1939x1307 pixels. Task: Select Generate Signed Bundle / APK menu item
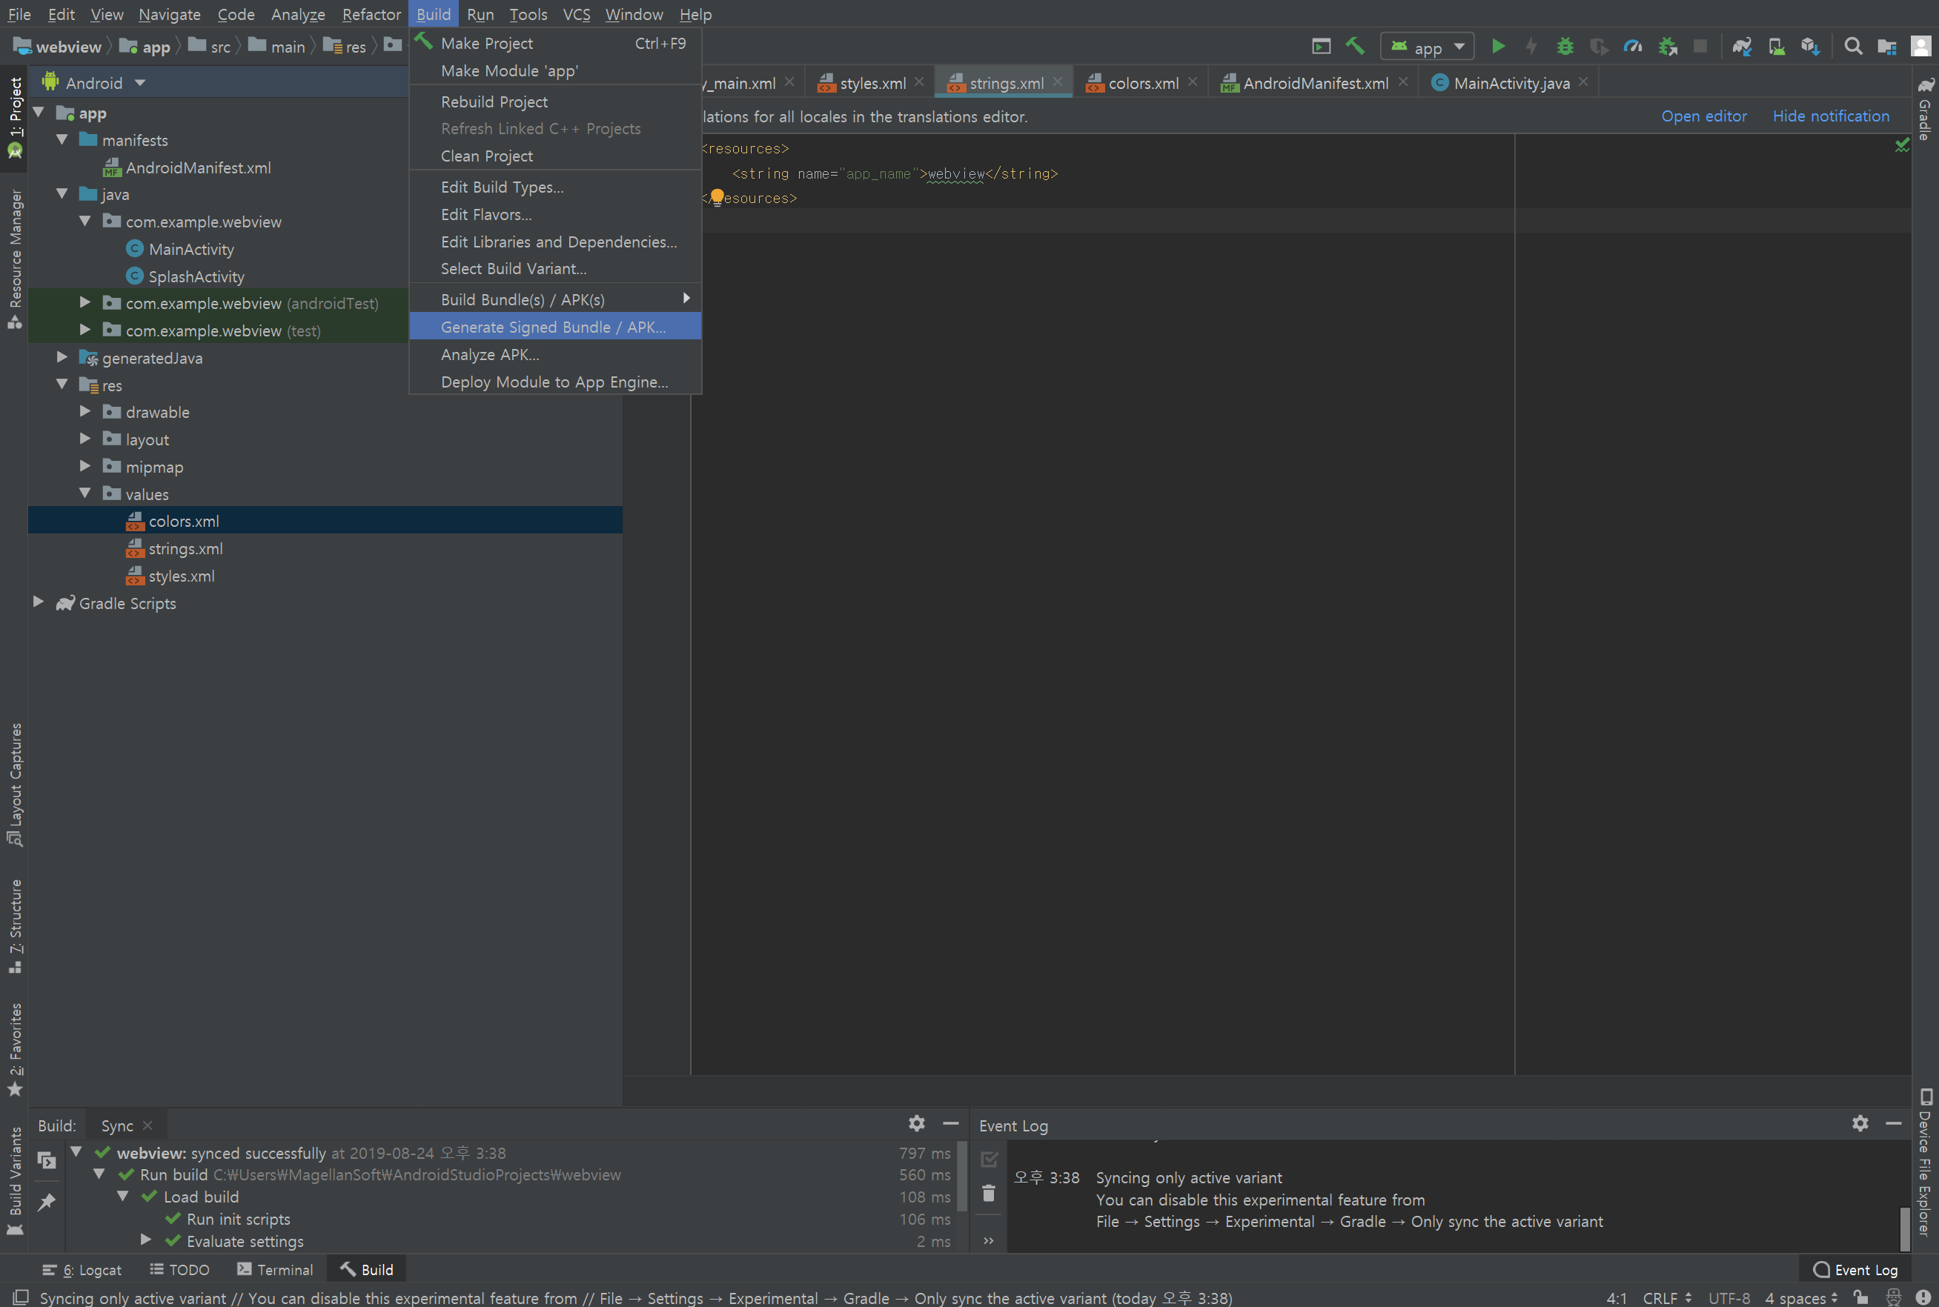point(554,327)
